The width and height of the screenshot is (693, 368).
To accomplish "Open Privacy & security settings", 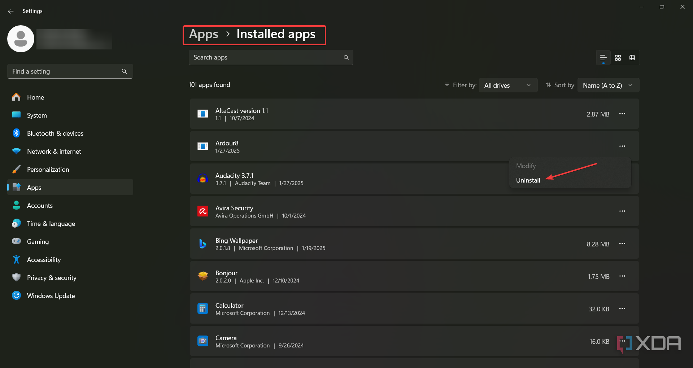I will click(x=70, y=277).
